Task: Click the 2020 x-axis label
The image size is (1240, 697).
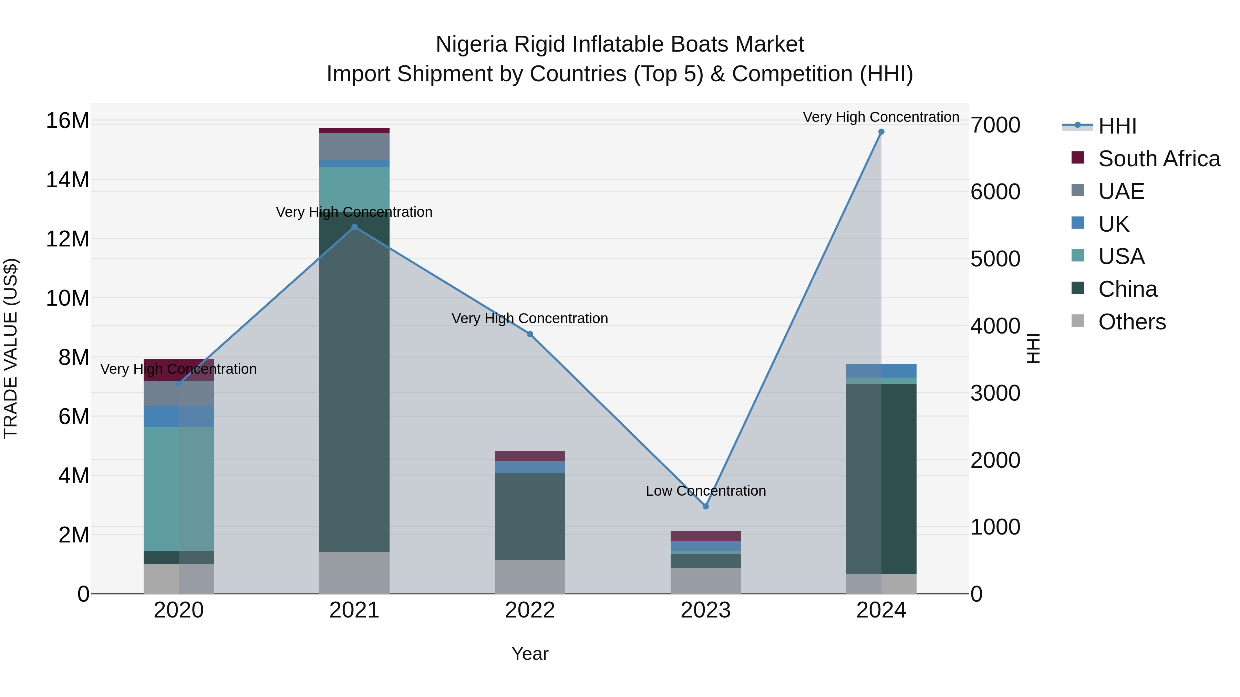Action: click(178, 610)
